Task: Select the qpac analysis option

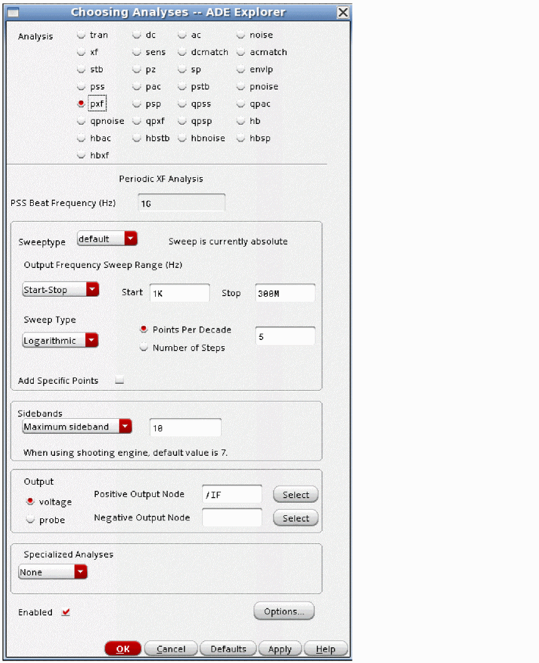Action: [x=240, y=103]
